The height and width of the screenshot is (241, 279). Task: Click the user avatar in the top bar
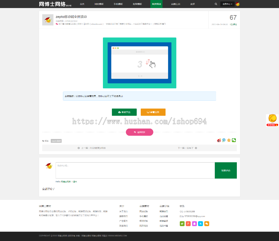click(237, 4)
